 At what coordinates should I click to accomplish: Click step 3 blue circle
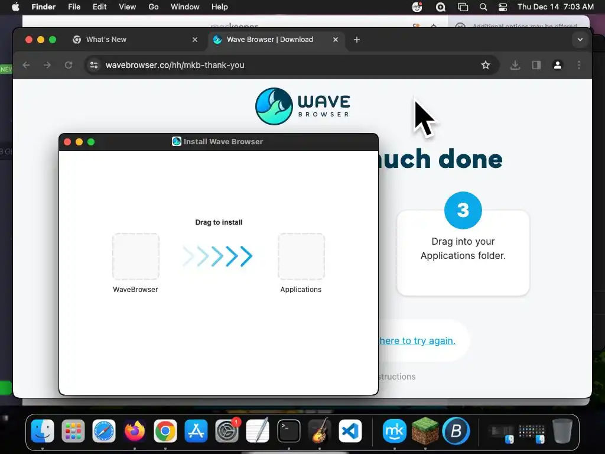coord(463,210)
